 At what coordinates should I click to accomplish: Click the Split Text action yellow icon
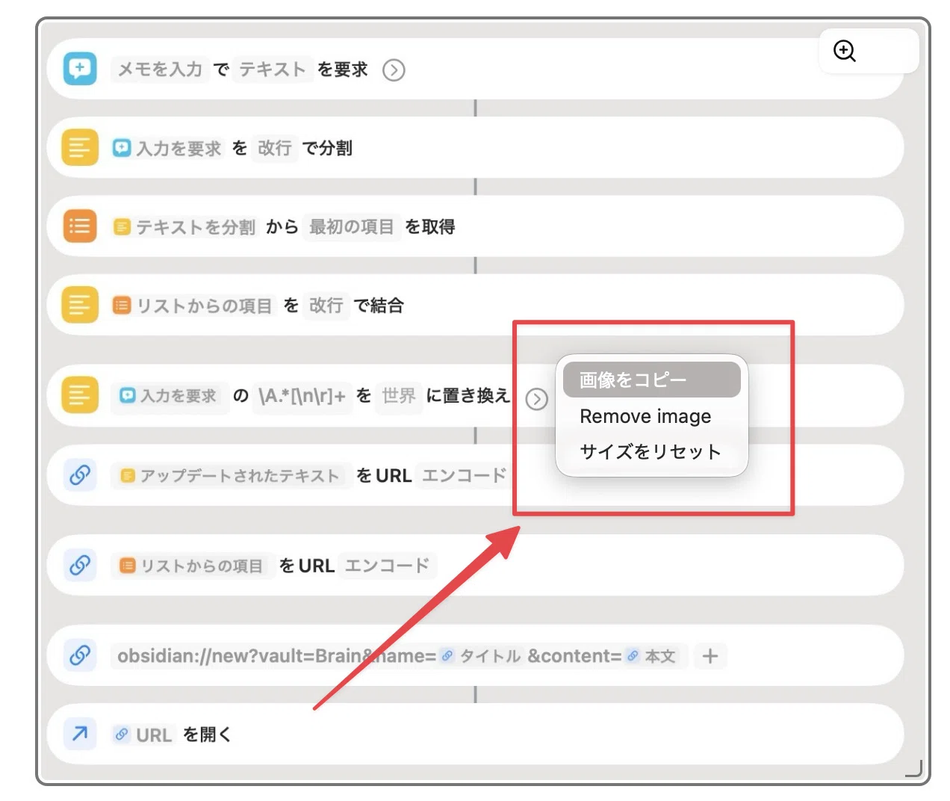click(80, 147)
